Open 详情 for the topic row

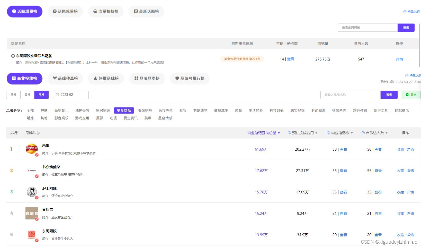399,59
